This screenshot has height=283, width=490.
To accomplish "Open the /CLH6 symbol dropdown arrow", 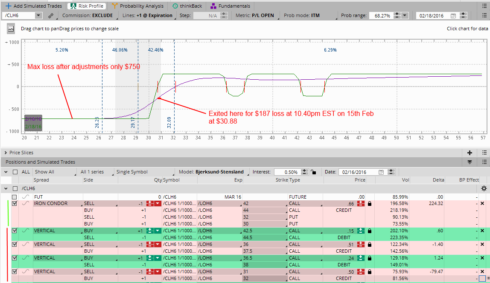I will (x=38, y=16).
